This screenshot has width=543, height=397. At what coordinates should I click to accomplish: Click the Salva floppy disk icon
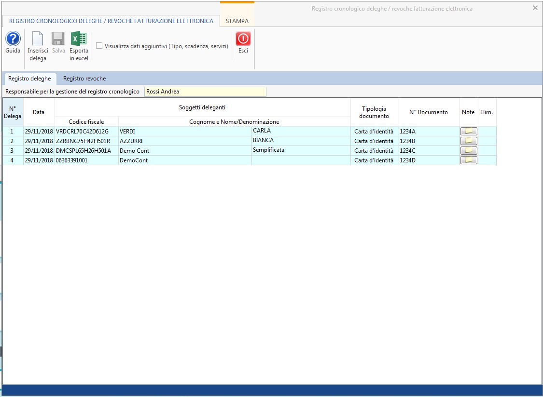click(x=58, y=40)
